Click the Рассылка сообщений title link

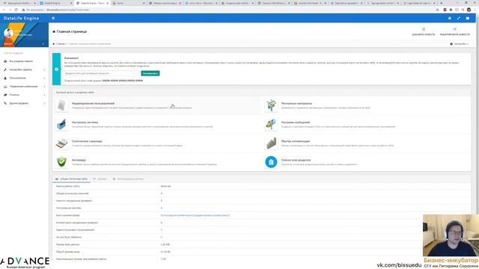[x=296, y=123]
